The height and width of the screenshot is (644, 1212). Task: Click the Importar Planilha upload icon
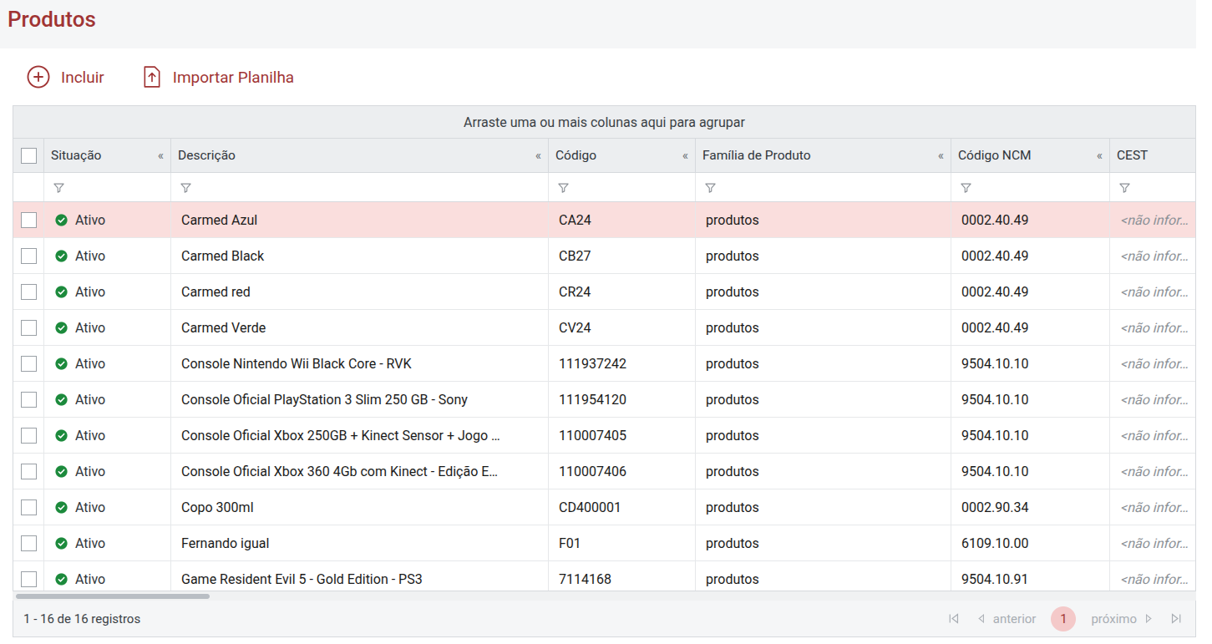(151, 77)
